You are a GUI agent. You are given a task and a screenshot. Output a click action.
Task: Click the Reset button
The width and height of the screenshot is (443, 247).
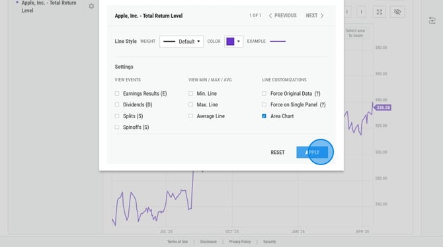click(278, 153)
